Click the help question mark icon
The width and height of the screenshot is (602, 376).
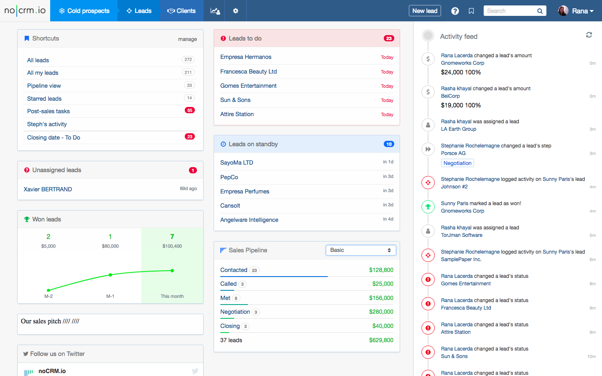455,11
